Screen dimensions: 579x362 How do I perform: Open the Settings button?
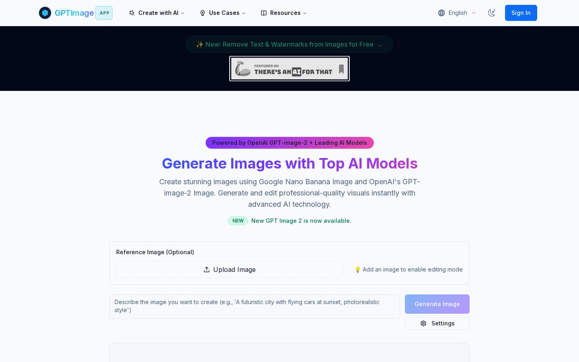[x=437, y=323]
